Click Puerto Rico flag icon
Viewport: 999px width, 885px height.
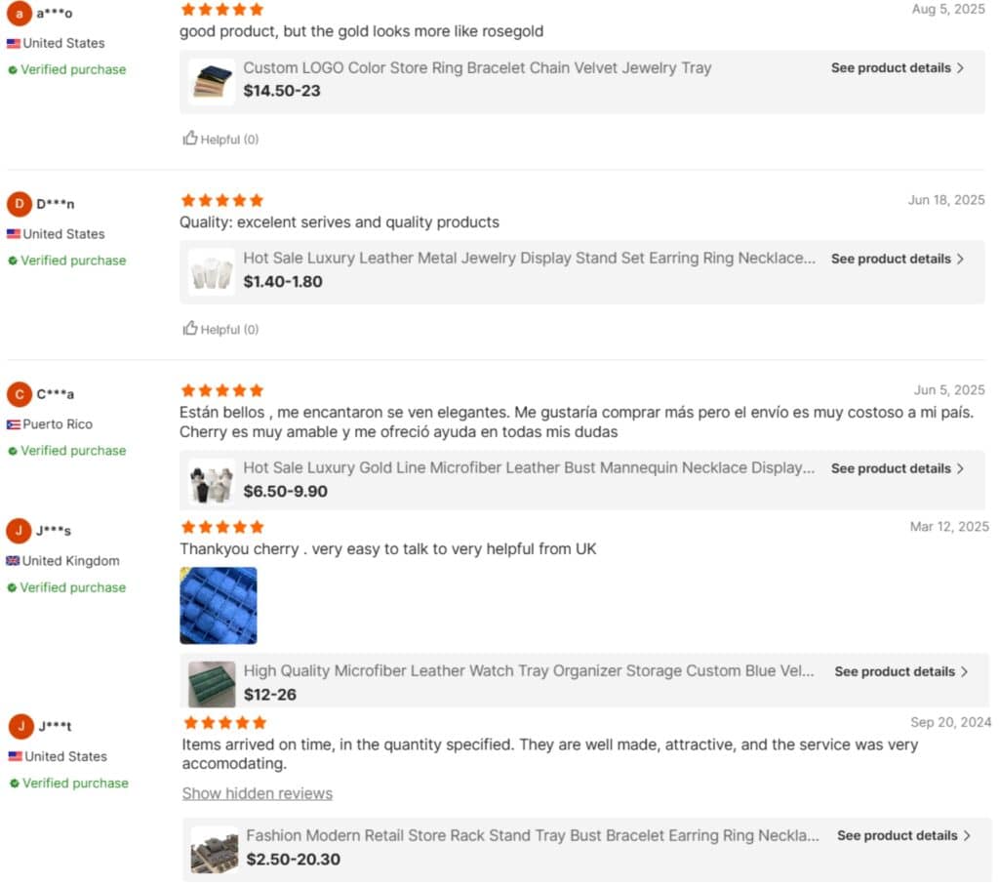[x=14, y=424]
